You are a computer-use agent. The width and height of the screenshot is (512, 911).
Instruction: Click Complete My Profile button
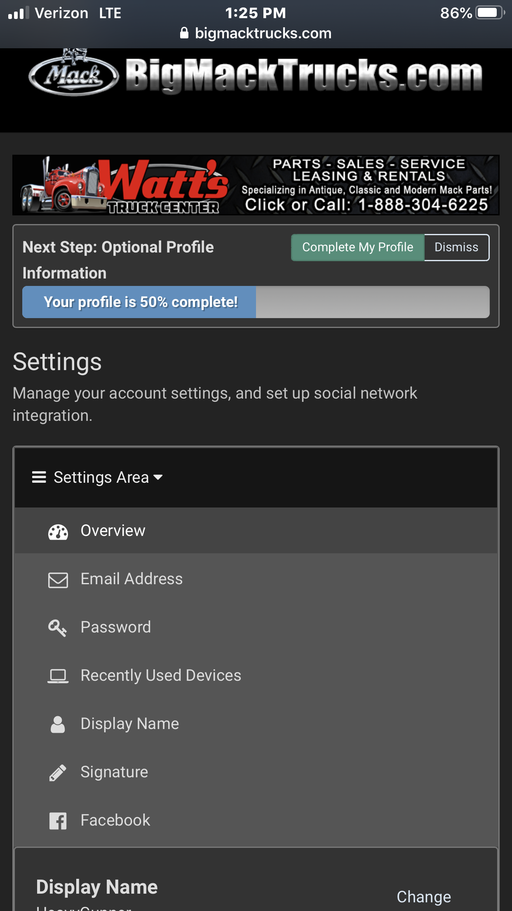pyautogui.click(x=357, y=247)
